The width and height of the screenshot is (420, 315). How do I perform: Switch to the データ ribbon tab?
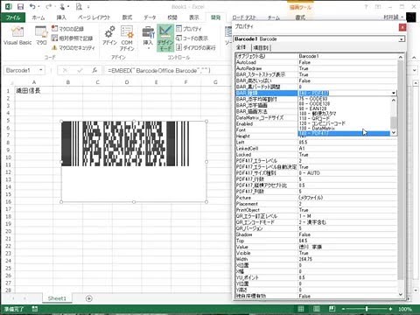(150, 17)
